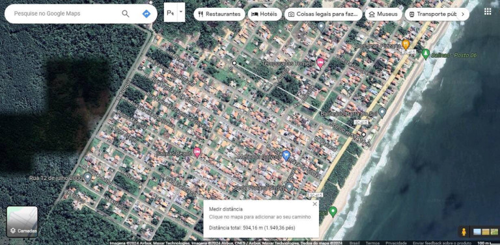Open the Google apps grid icon
This screenshot has height=245, width=500.
pyautogui.click(x=488, y=12)
